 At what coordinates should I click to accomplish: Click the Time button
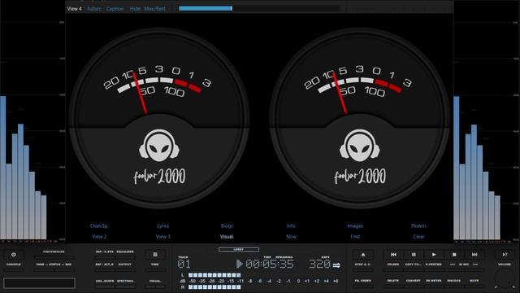click(155, 265)
